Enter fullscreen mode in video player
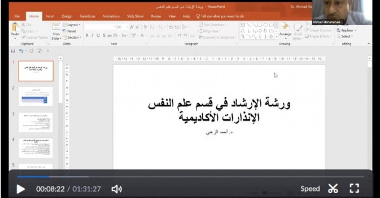This screenshot has width=380, height=198. tap(354, 189)
